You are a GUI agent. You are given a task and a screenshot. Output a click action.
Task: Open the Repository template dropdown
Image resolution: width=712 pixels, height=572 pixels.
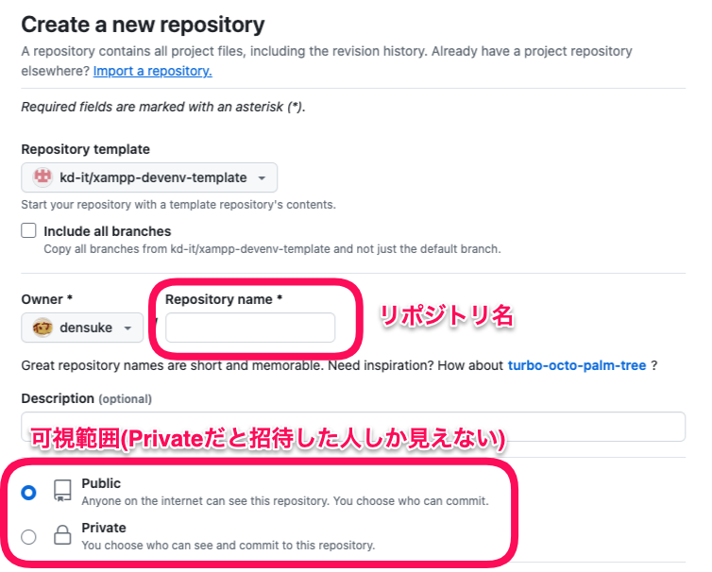point(149,177)
